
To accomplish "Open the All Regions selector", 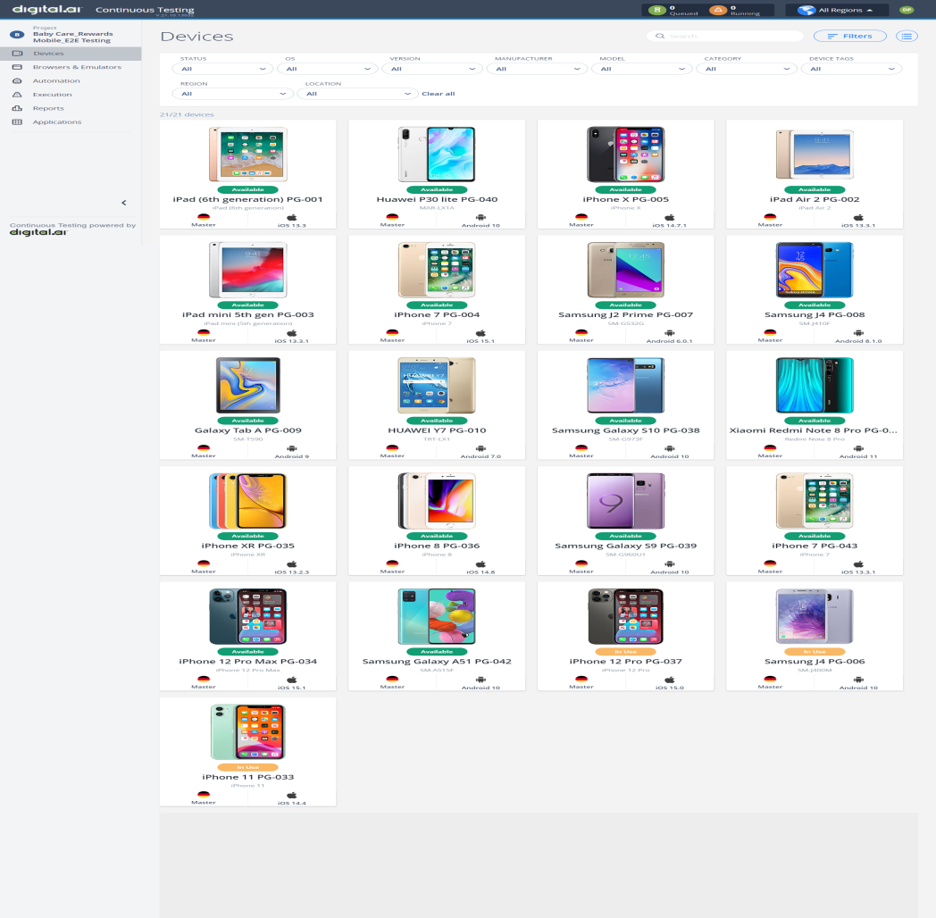I will coord(837,10).
